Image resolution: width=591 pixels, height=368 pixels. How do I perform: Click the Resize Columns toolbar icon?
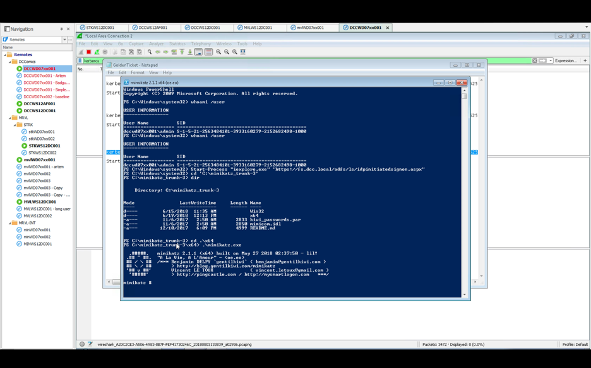tap(243, 52)
